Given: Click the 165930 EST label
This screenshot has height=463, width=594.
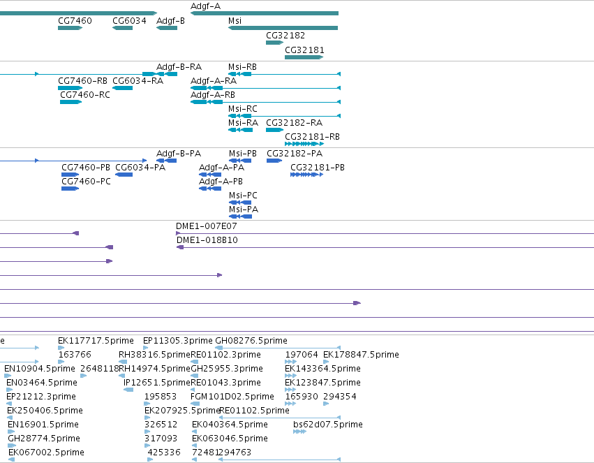Looking at the screenshot, I should pos(302,397).
